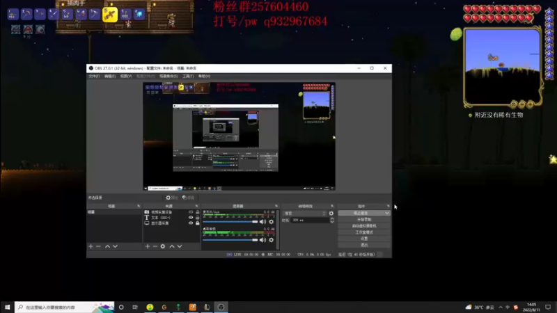Mute the microphone/Aux audio speaker icon
The height and width of the screenshot is (313, 557).
click(x=262, y=222)
